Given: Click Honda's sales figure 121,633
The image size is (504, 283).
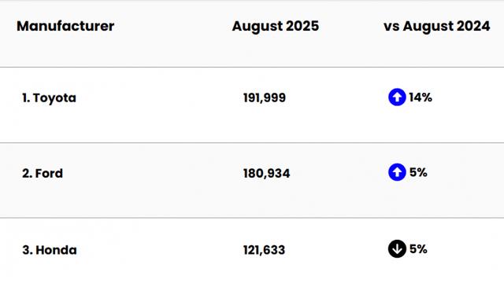Looking at the screenshot, I should (264, 250).
